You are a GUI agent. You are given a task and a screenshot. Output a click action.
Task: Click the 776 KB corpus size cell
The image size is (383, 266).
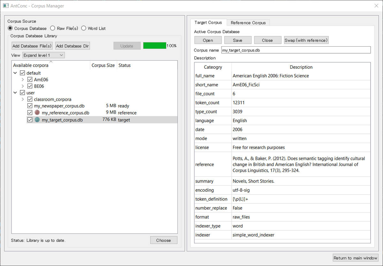coord(109,120)
